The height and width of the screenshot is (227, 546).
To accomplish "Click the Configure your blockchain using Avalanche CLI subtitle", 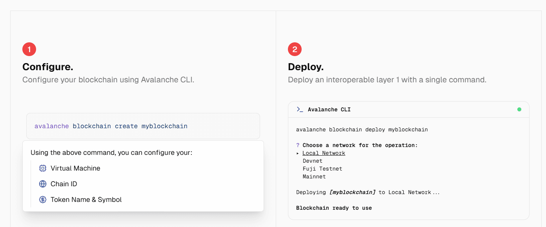I will [x=108, y=80].
